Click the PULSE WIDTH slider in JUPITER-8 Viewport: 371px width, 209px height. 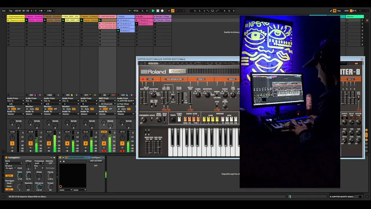[179, 98]
